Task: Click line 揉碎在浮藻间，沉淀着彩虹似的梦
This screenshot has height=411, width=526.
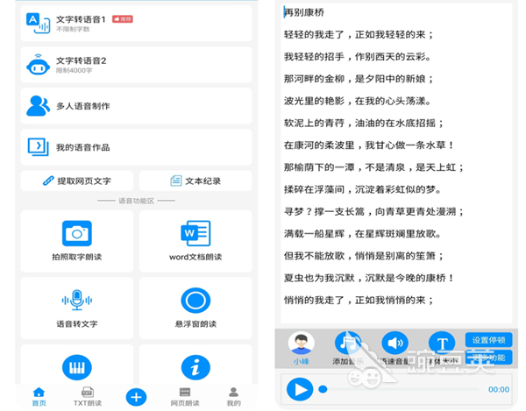Action: [x=363, y=189]
